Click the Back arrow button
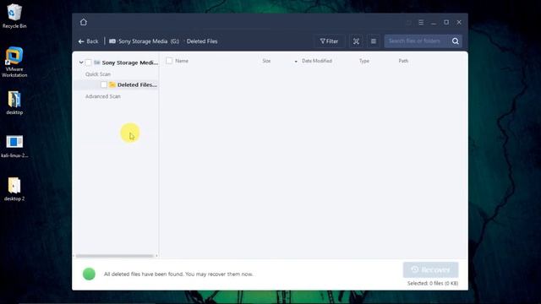The image size is (541, 304). pyautogui.click(x=88, y=41)
